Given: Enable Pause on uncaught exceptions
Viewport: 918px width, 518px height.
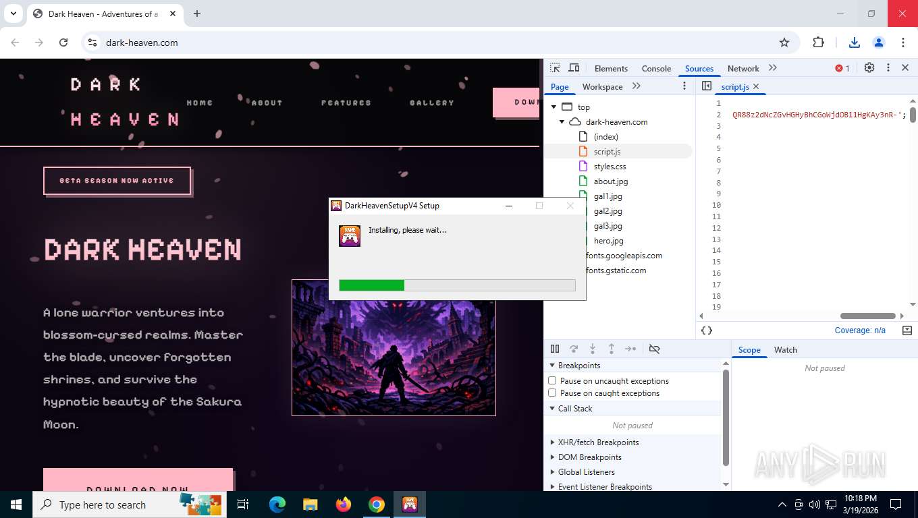Looking at the screenshot, I should click(x=552, y=380).
